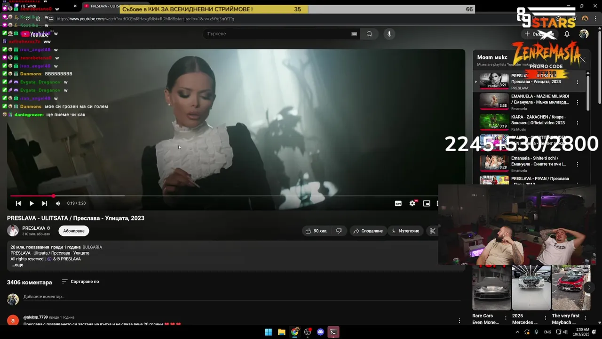Viewport: 602px width, 339px height.
Task: Submit search with the magnifier button
Action: [x=369, y=34]
